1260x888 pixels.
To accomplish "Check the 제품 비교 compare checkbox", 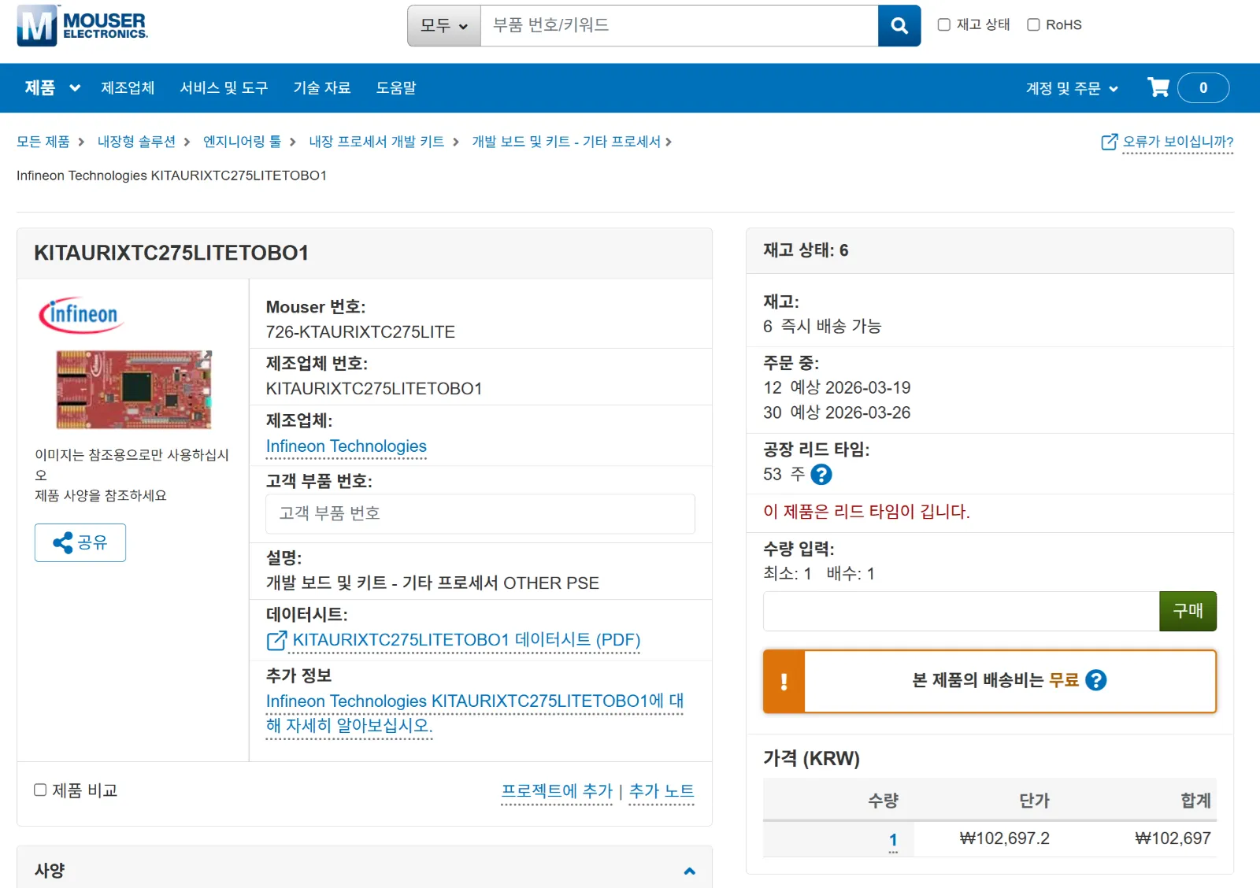I will [x=40, y=790].
